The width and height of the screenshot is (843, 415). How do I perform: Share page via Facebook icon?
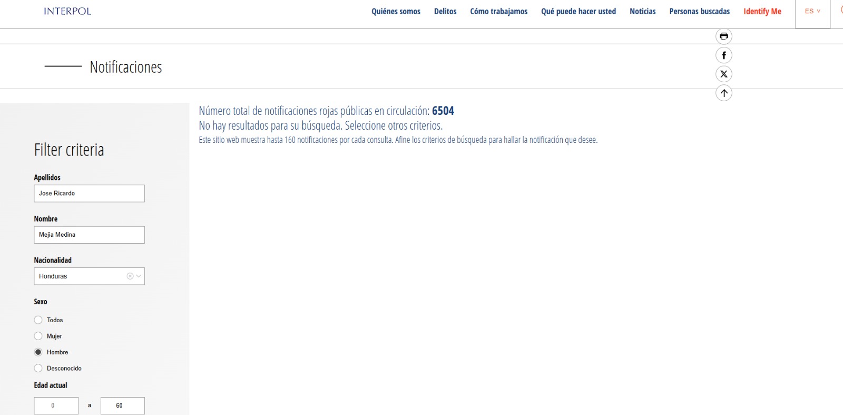pyautogui.click(x=724, y=55)
